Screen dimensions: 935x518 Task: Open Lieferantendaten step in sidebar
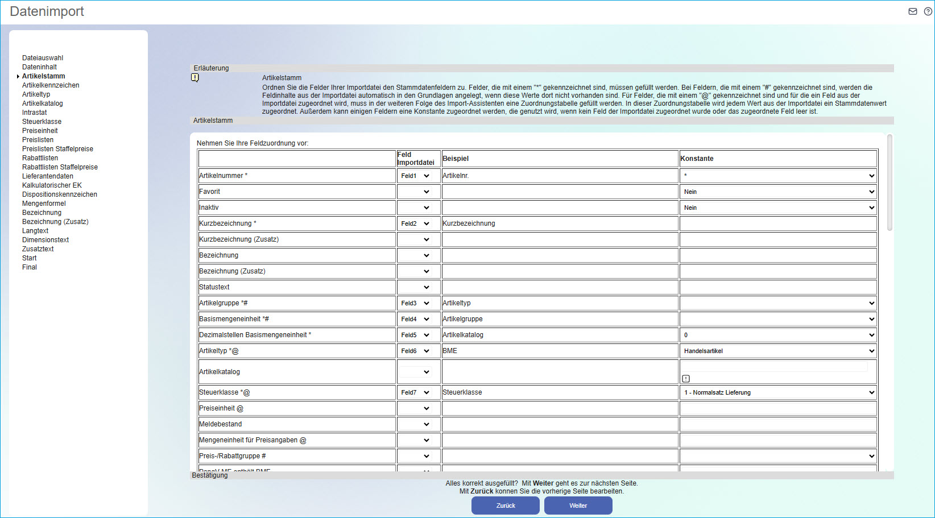(x=48, y=176)
